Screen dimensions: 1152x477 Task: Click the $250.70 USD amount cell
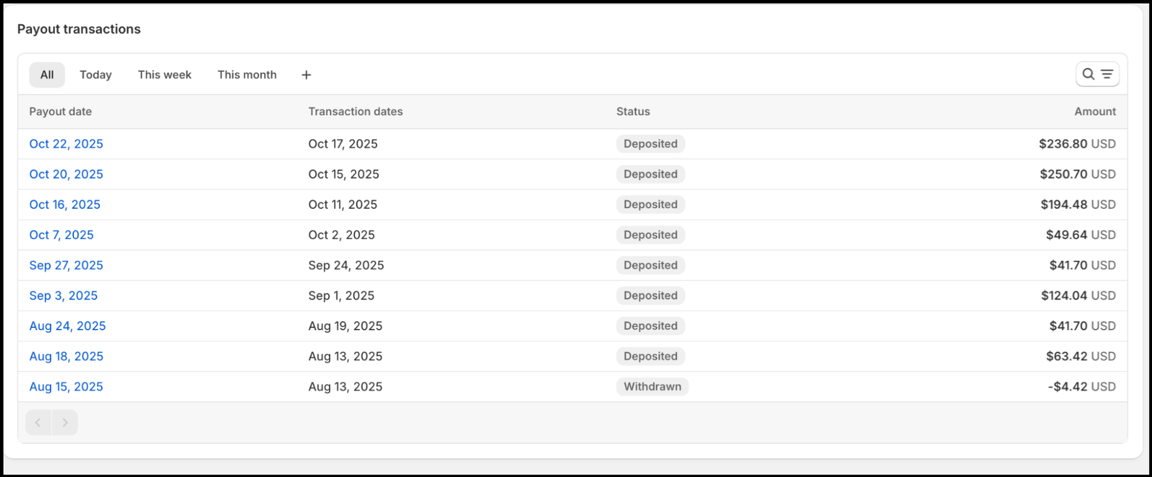pos(1077,174)
